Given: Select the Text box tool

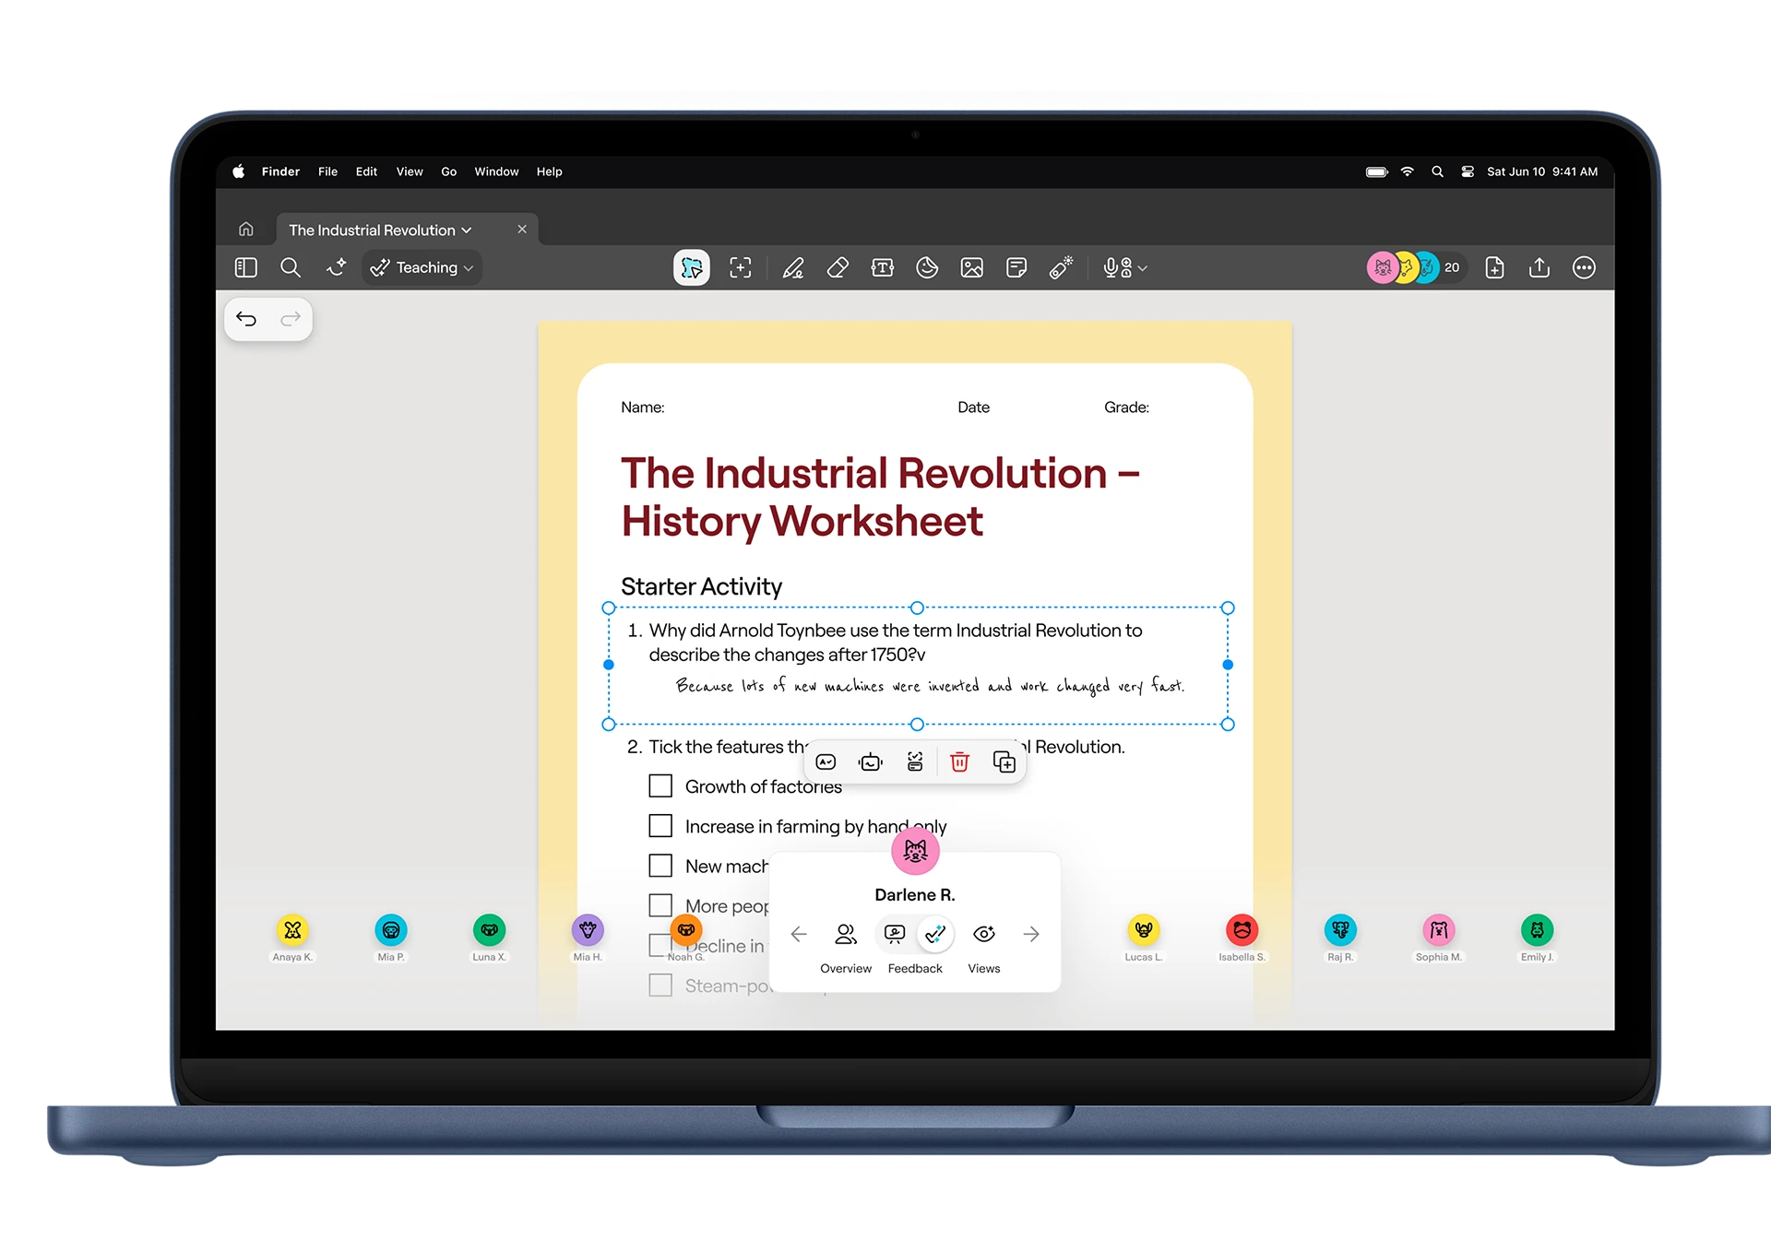Looking at the screenshot, I should (x=883, y=267).
